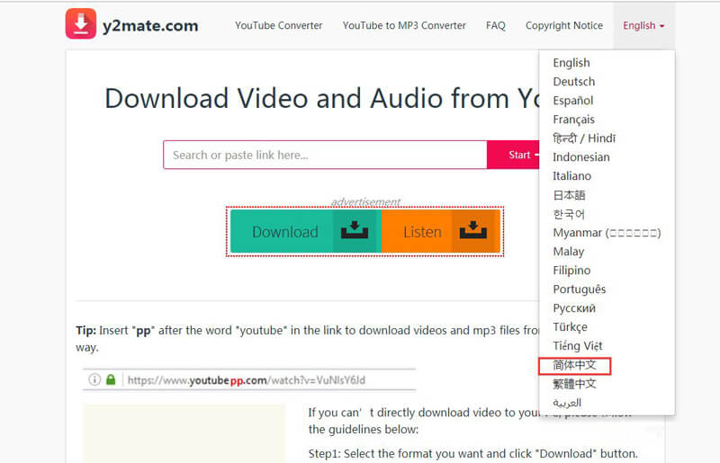Select Français from the language list

[x=573, y=120]
